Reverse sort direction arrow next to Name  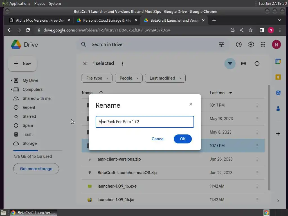(x=101, y=93)
